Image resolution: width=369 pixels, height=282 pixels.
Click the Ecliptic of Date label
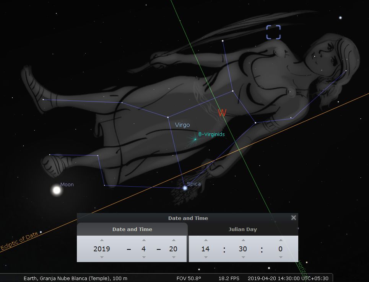pos(19,241)
